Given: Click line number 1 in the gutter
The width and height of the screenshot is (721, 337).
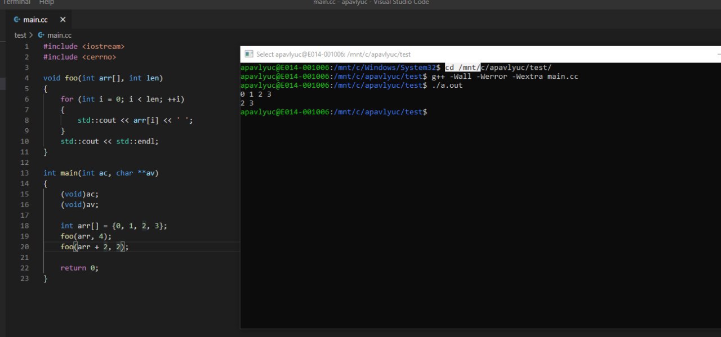Looking at the screenshot, I should (x=26, y=46).
